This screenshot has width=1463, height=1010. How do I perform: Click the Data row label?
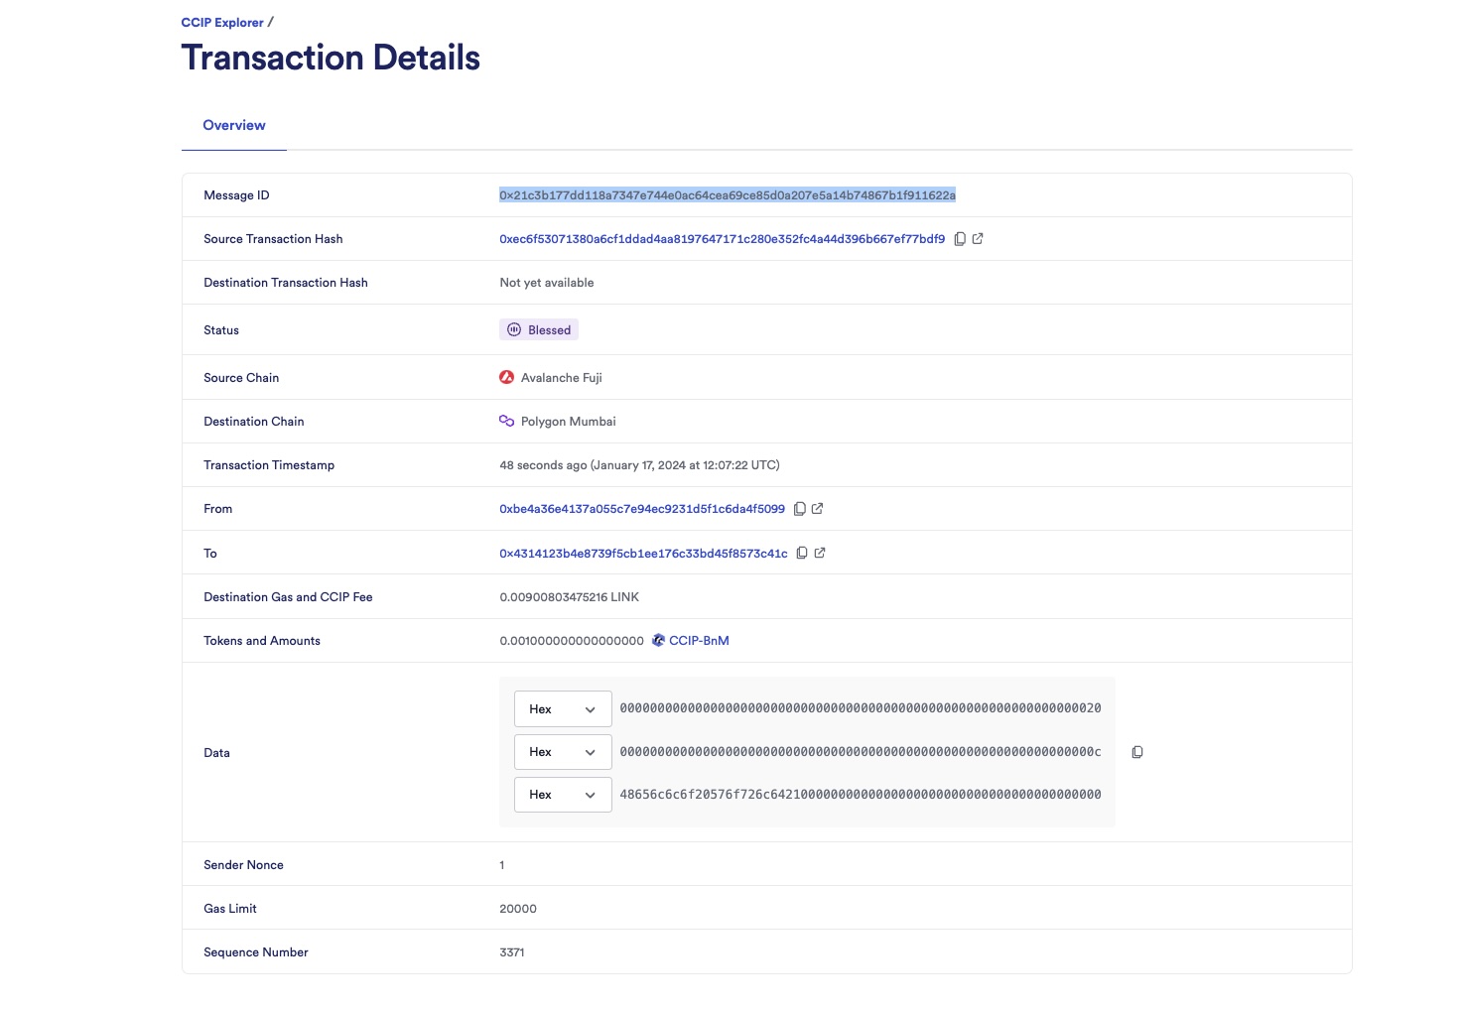216,753
